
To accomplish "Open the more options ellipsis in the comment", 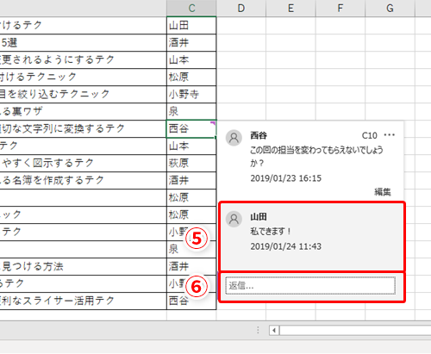I will [x=390, y=135].
